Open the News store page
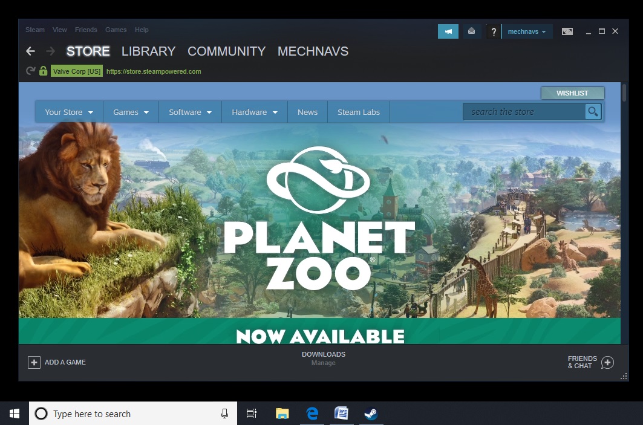This screenshot has width=643, height=425. click(x=307, y=112)
